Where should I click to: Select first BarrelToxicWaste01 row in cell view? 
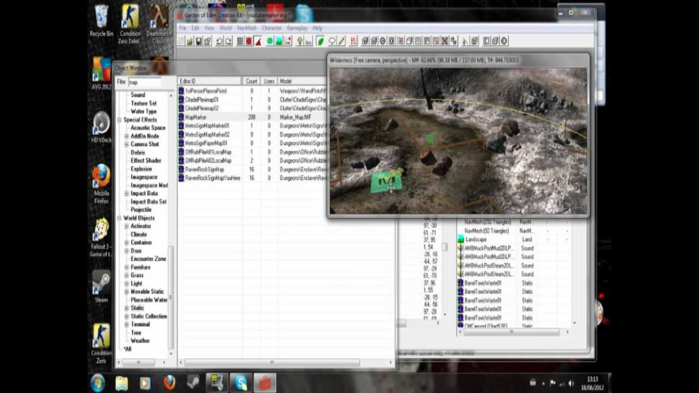pos(483,283)
